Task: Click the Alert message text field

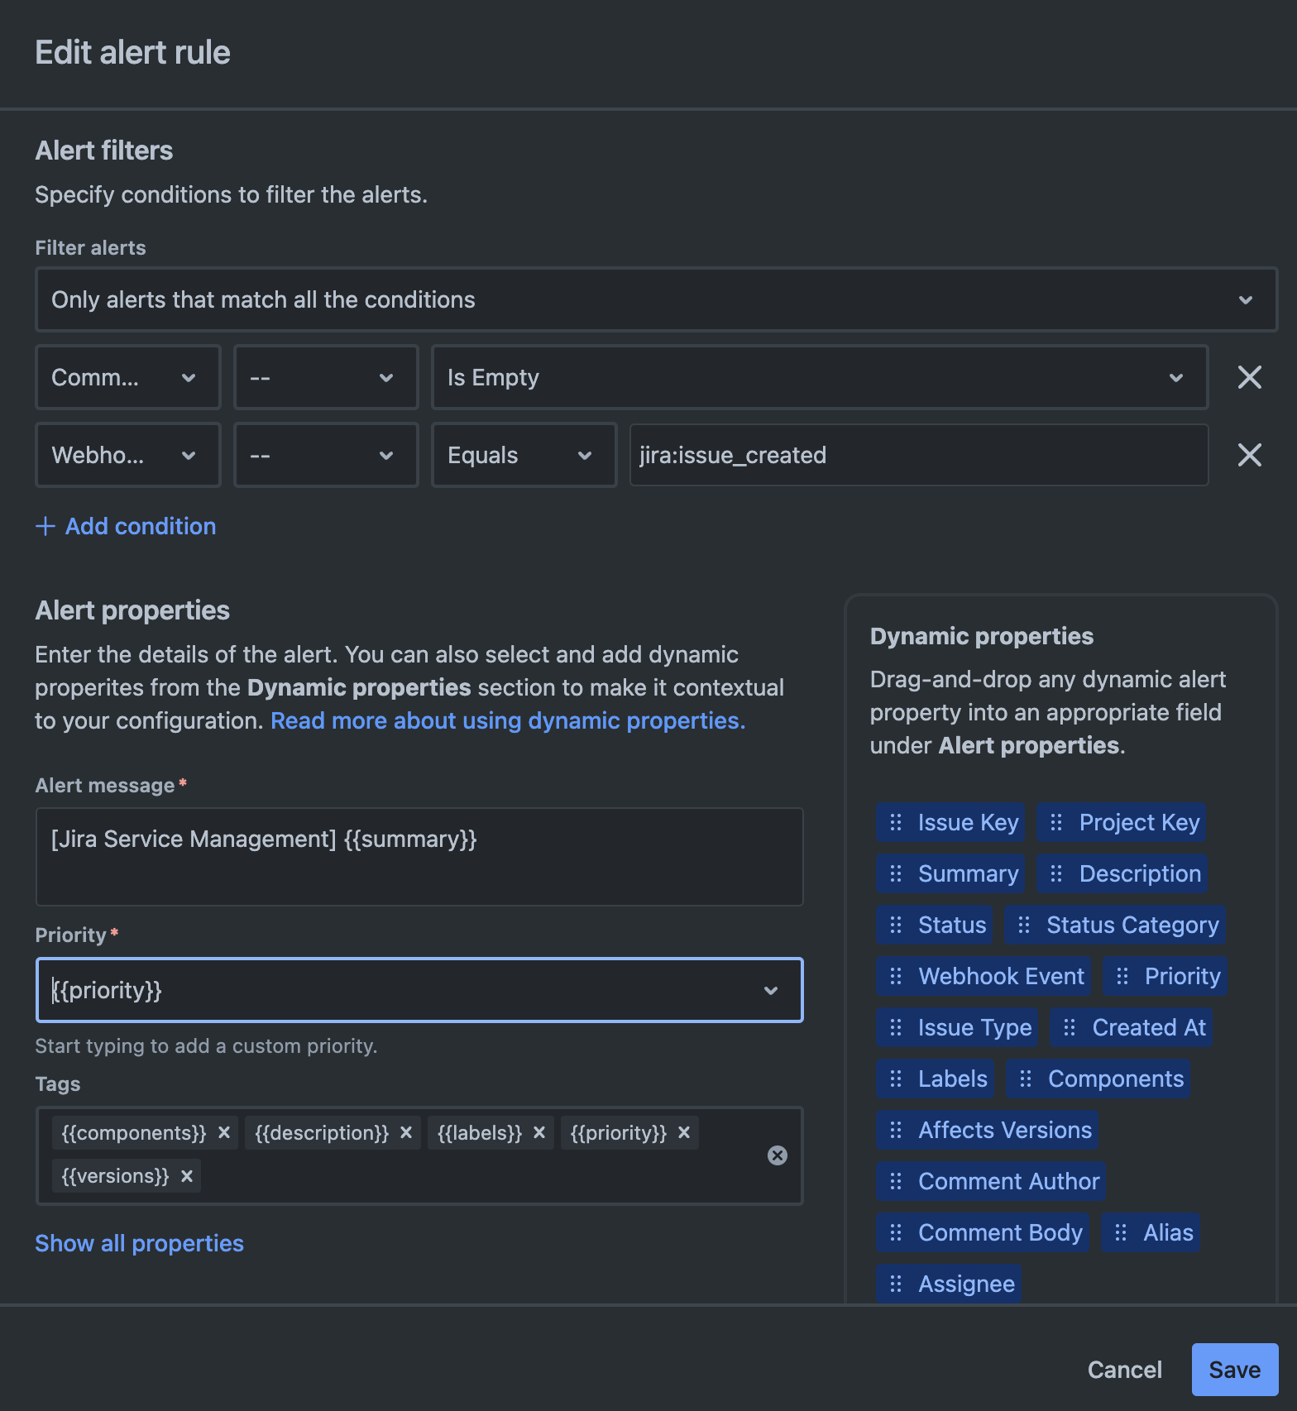Action: (x=419, y=857)
